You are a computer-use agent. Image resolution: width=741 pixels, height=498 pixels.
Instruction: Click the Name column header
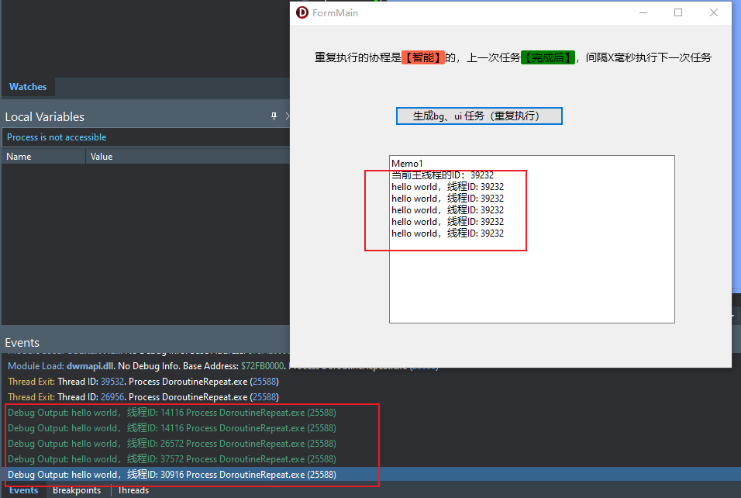pyautogui.click(x=43, y=157)
